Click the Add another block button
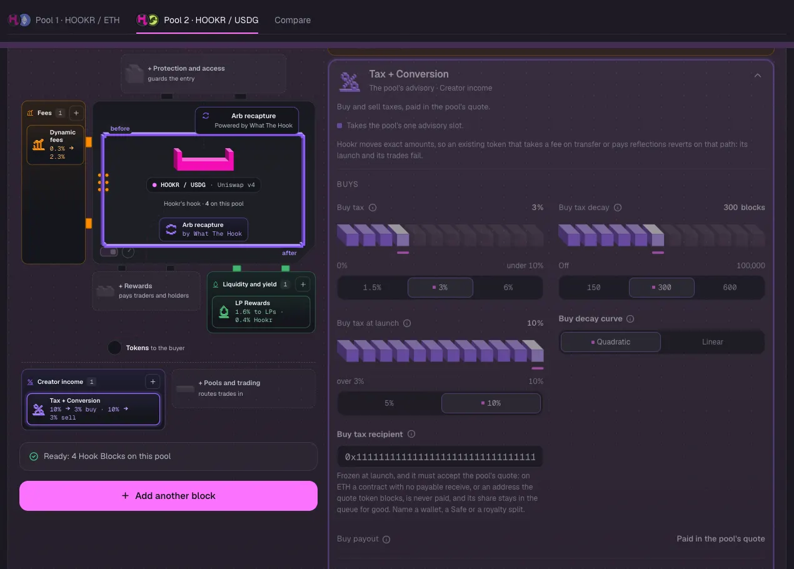794x569 pixels. pyautogui.click(x=168, y=496)
